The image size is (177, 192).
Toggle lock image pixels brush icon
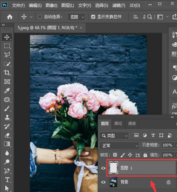coord(123,155)
